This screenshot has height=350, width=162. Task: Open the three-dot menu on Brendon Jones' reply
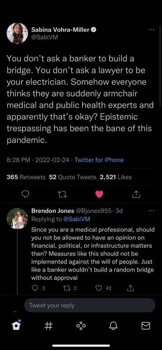151,211
